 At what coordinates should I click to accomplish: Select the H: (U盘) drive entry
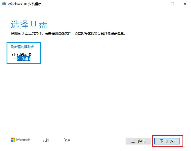24,59
